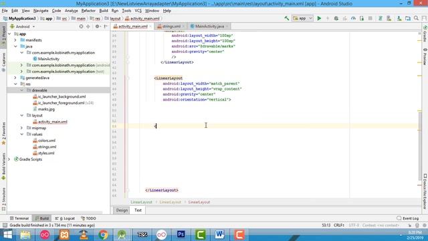Run the app with green play button
This screenshot has width=428, height=241.
click(x=319, y=18)
